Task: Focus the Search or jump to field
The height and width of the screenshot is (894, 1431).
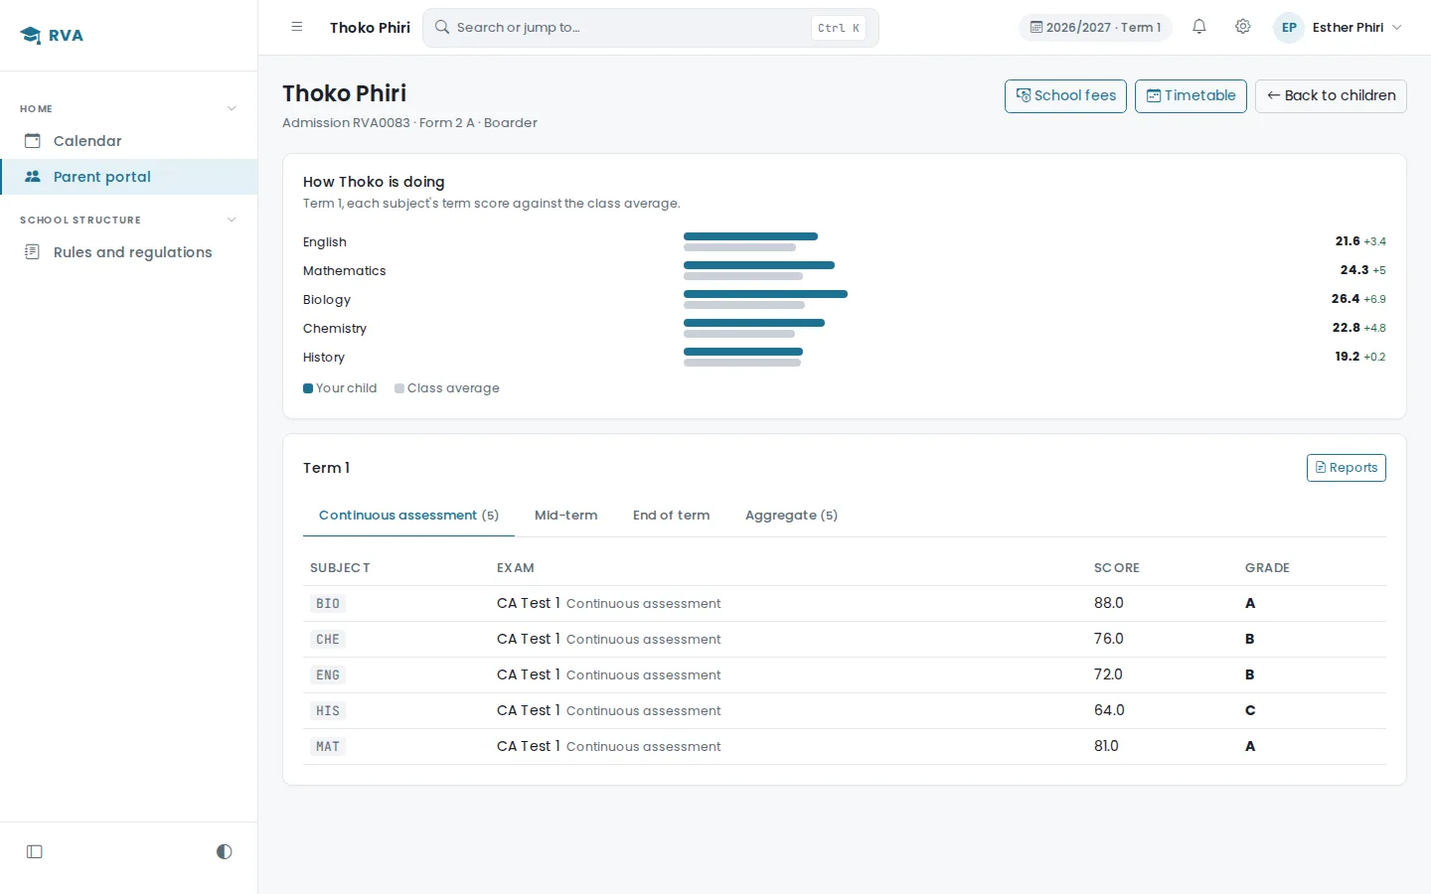Action: point(651,28)
